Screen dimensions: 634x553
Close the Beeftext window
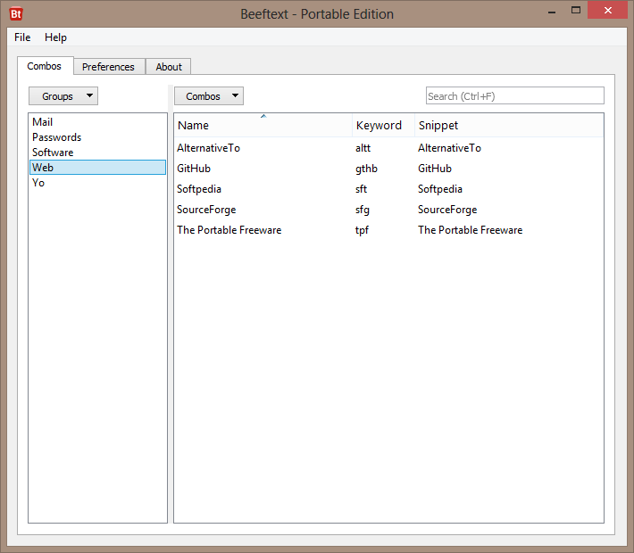pos(607,11)
